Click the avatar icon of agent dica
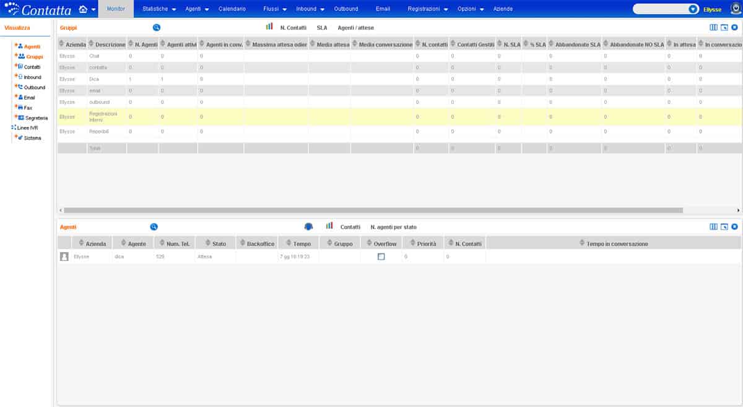Viewport: 743px width, 407px height. (x=64, y=256)
